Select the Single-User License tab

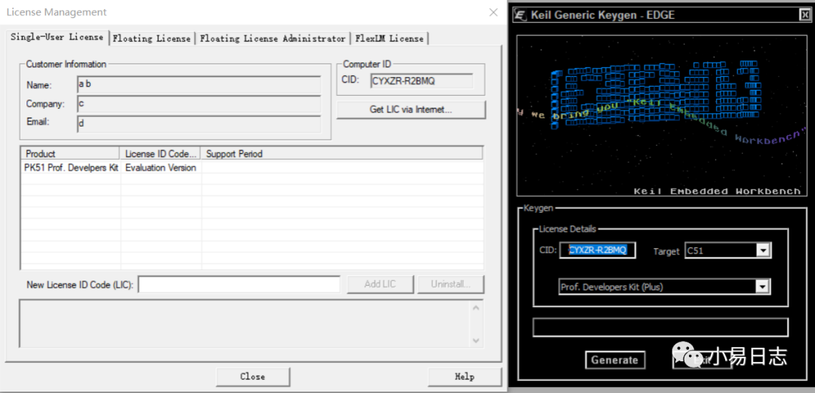pyautogui.click(x=57, y=38)
